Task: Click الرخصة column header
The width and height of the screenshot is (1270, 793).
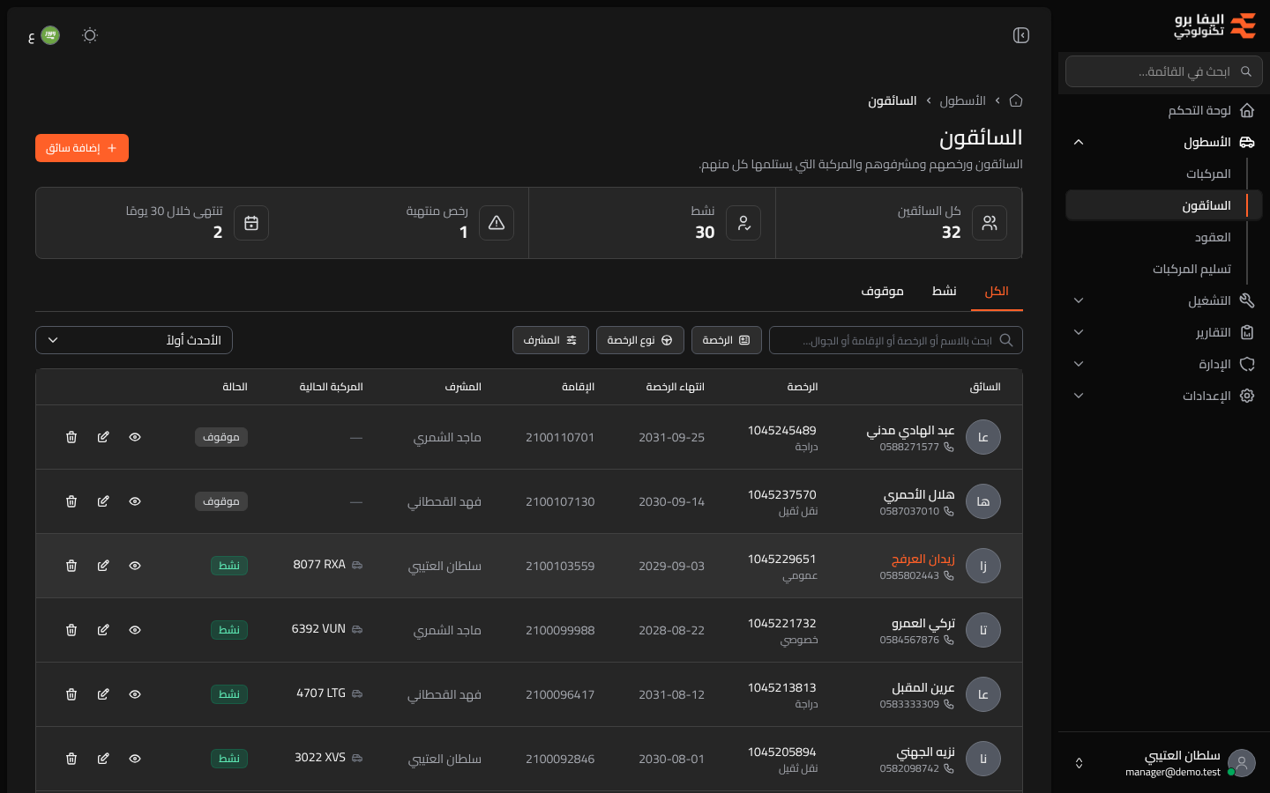Action: (803, 387)
